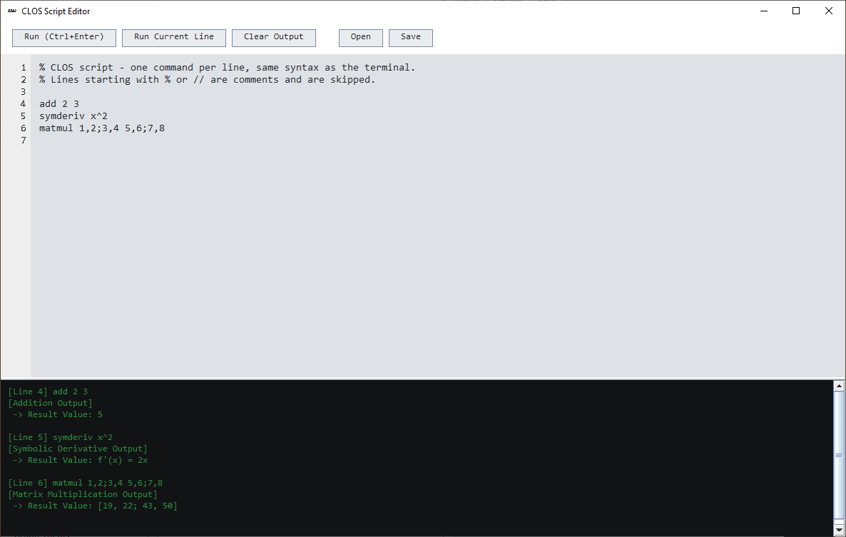This screenshot has height=537, width=846.
Task: Click line number 1 in gutter
Action: tap(24, 68)
